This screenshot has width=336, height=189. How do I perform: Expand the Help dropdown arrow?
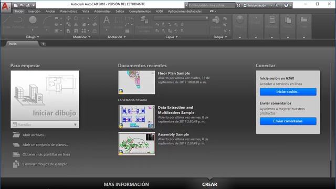290,5
